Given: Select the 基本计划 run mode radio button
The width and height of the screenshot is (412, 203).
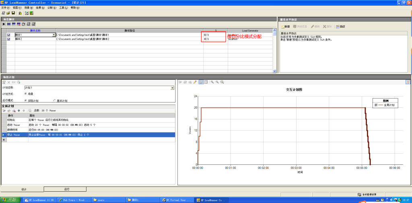Looking at the screenshot, I should pos(55,101).
